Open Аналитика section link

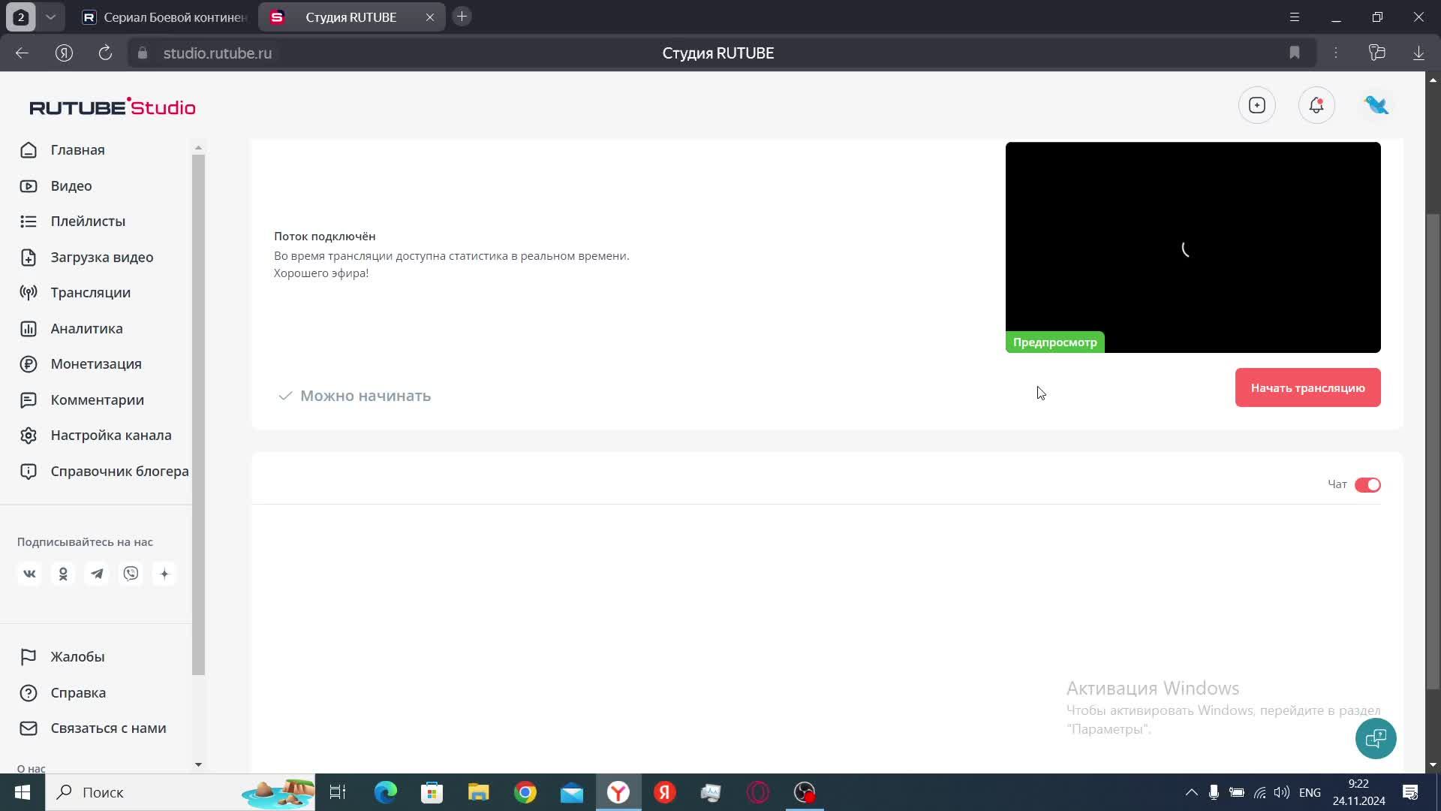(x=86, y=329)
